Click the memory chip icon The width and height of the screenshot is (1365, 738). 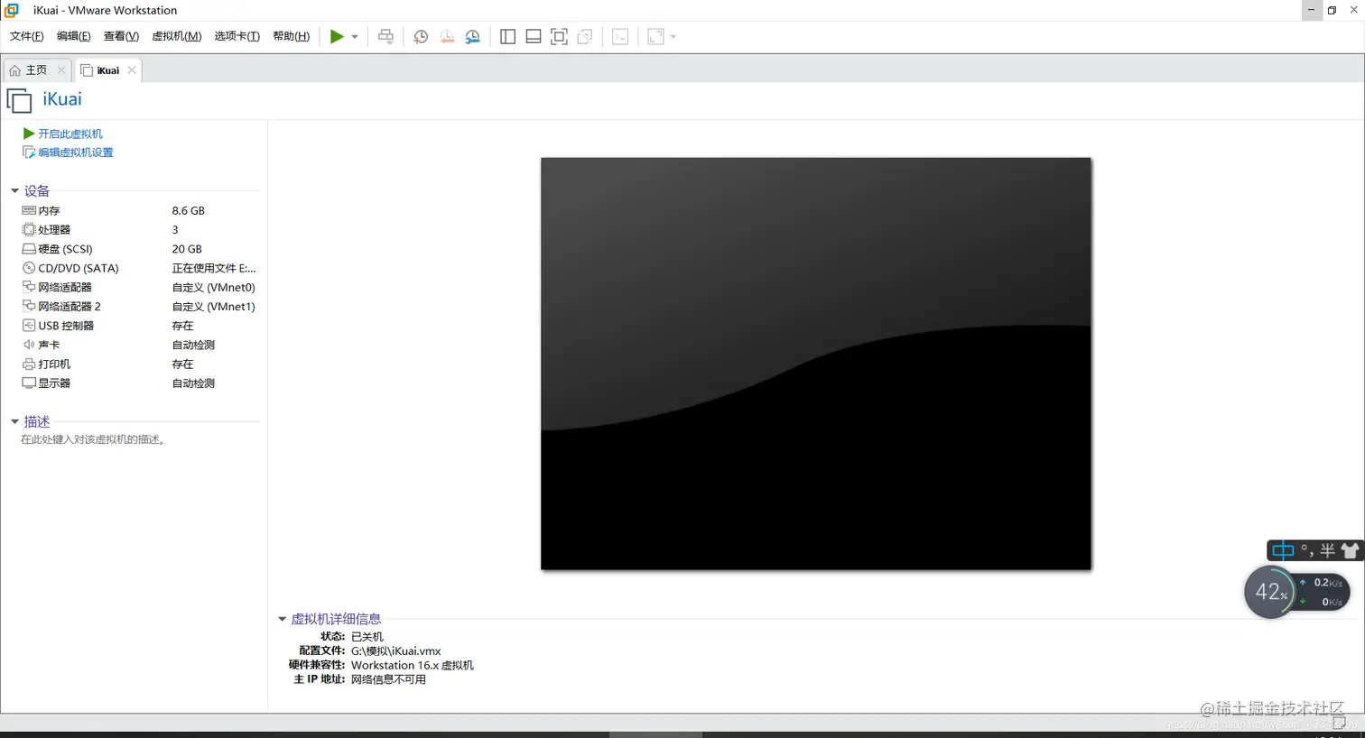[x=29, y=210]
